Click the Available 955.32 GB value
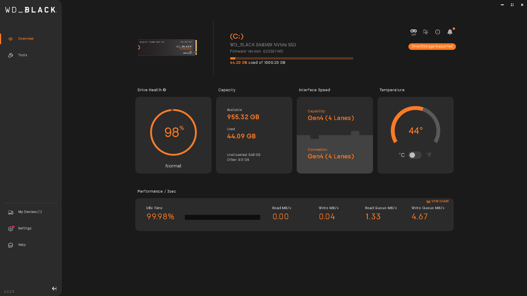 (243, 117)
